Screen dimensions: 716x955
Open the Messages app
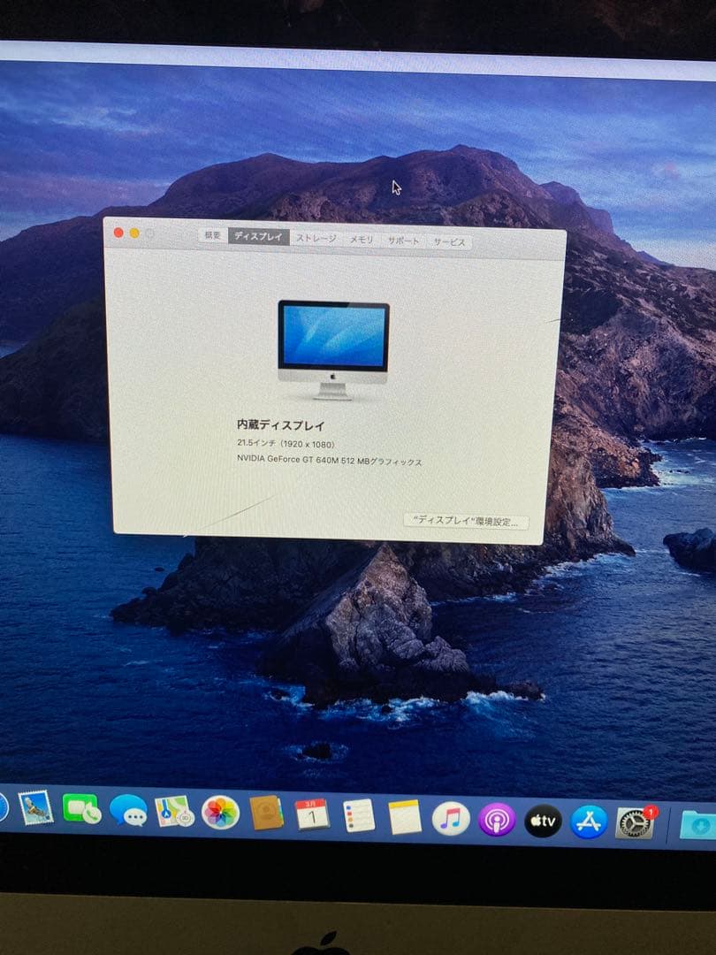(x=129, y=813)
